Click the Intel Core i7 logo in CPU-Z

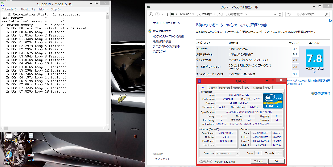[273, 101]
